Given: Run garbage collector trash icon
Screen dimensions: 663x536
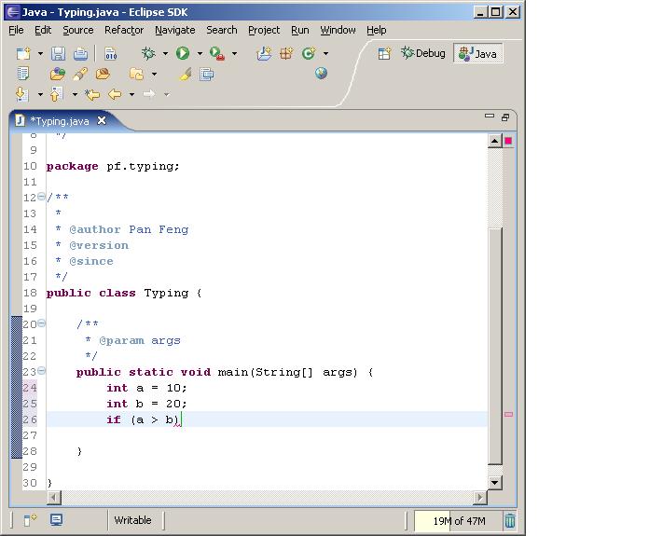Looking at the screenshot, I should coord(509,520).
